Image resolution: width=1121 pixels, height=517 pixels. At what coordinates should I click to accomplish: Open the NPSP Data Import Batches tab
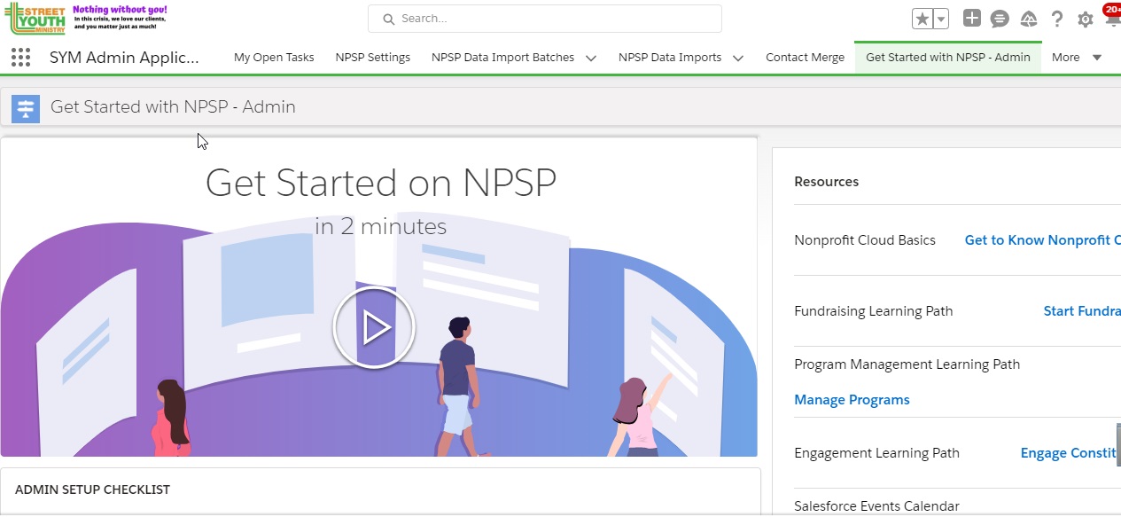coord(502,58)
